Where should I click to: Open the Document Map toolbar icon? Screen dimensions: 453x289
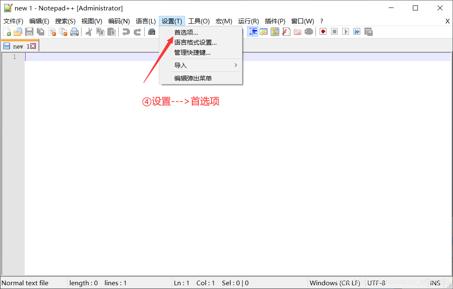(275, 32)
